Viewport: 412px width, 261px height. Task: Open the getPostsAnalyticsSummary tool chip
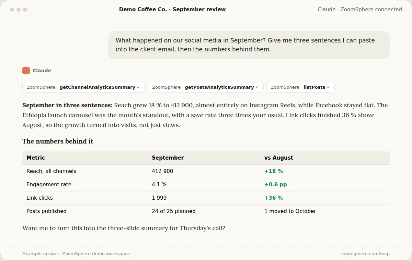click(x=205, y=87)
